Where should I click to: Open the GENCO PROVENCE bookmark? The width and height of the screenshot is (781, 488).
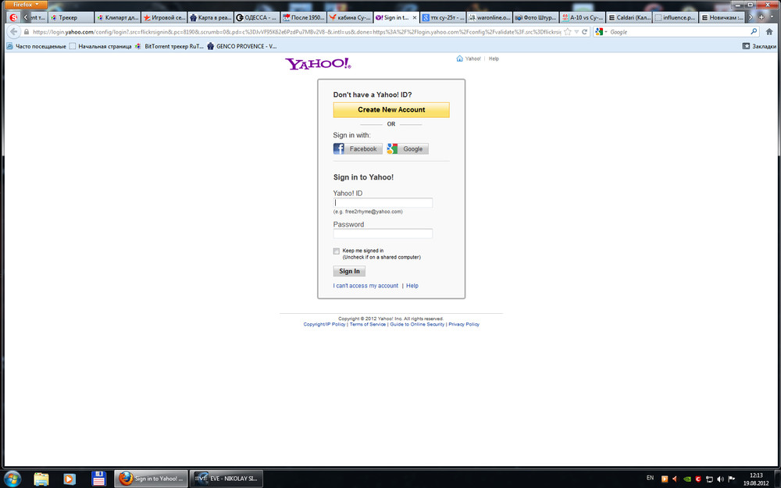point(241,46)
